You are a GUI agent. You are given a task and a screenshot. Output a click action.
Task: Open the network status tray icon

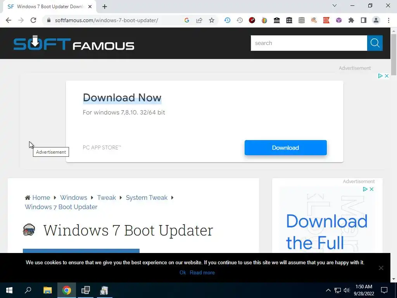[338, 290]
